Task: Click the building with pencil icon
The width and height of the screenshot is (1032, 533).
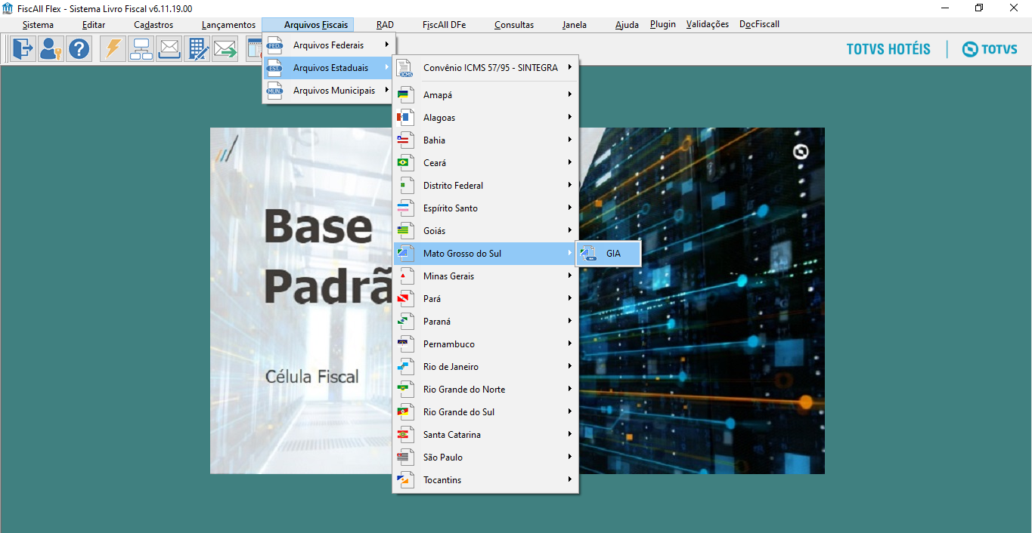Action: [x=197, y=49]
